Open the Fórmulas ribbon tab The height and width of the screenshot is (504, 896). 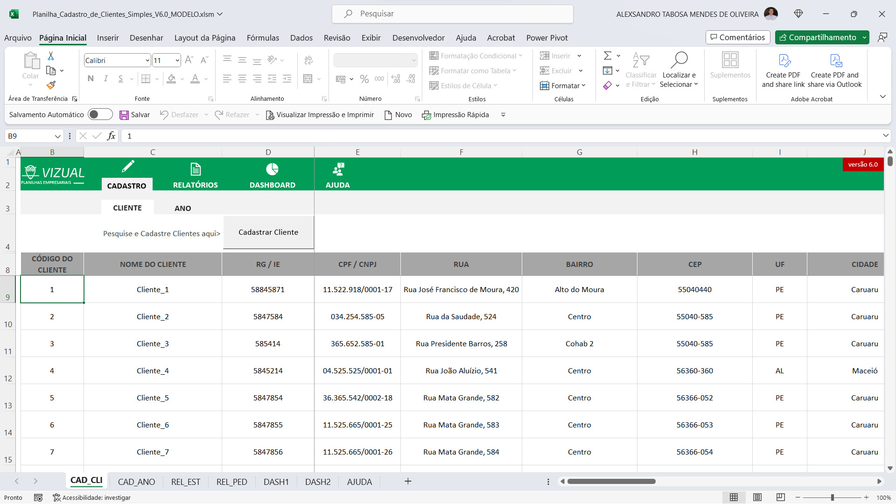coord(263,38)
